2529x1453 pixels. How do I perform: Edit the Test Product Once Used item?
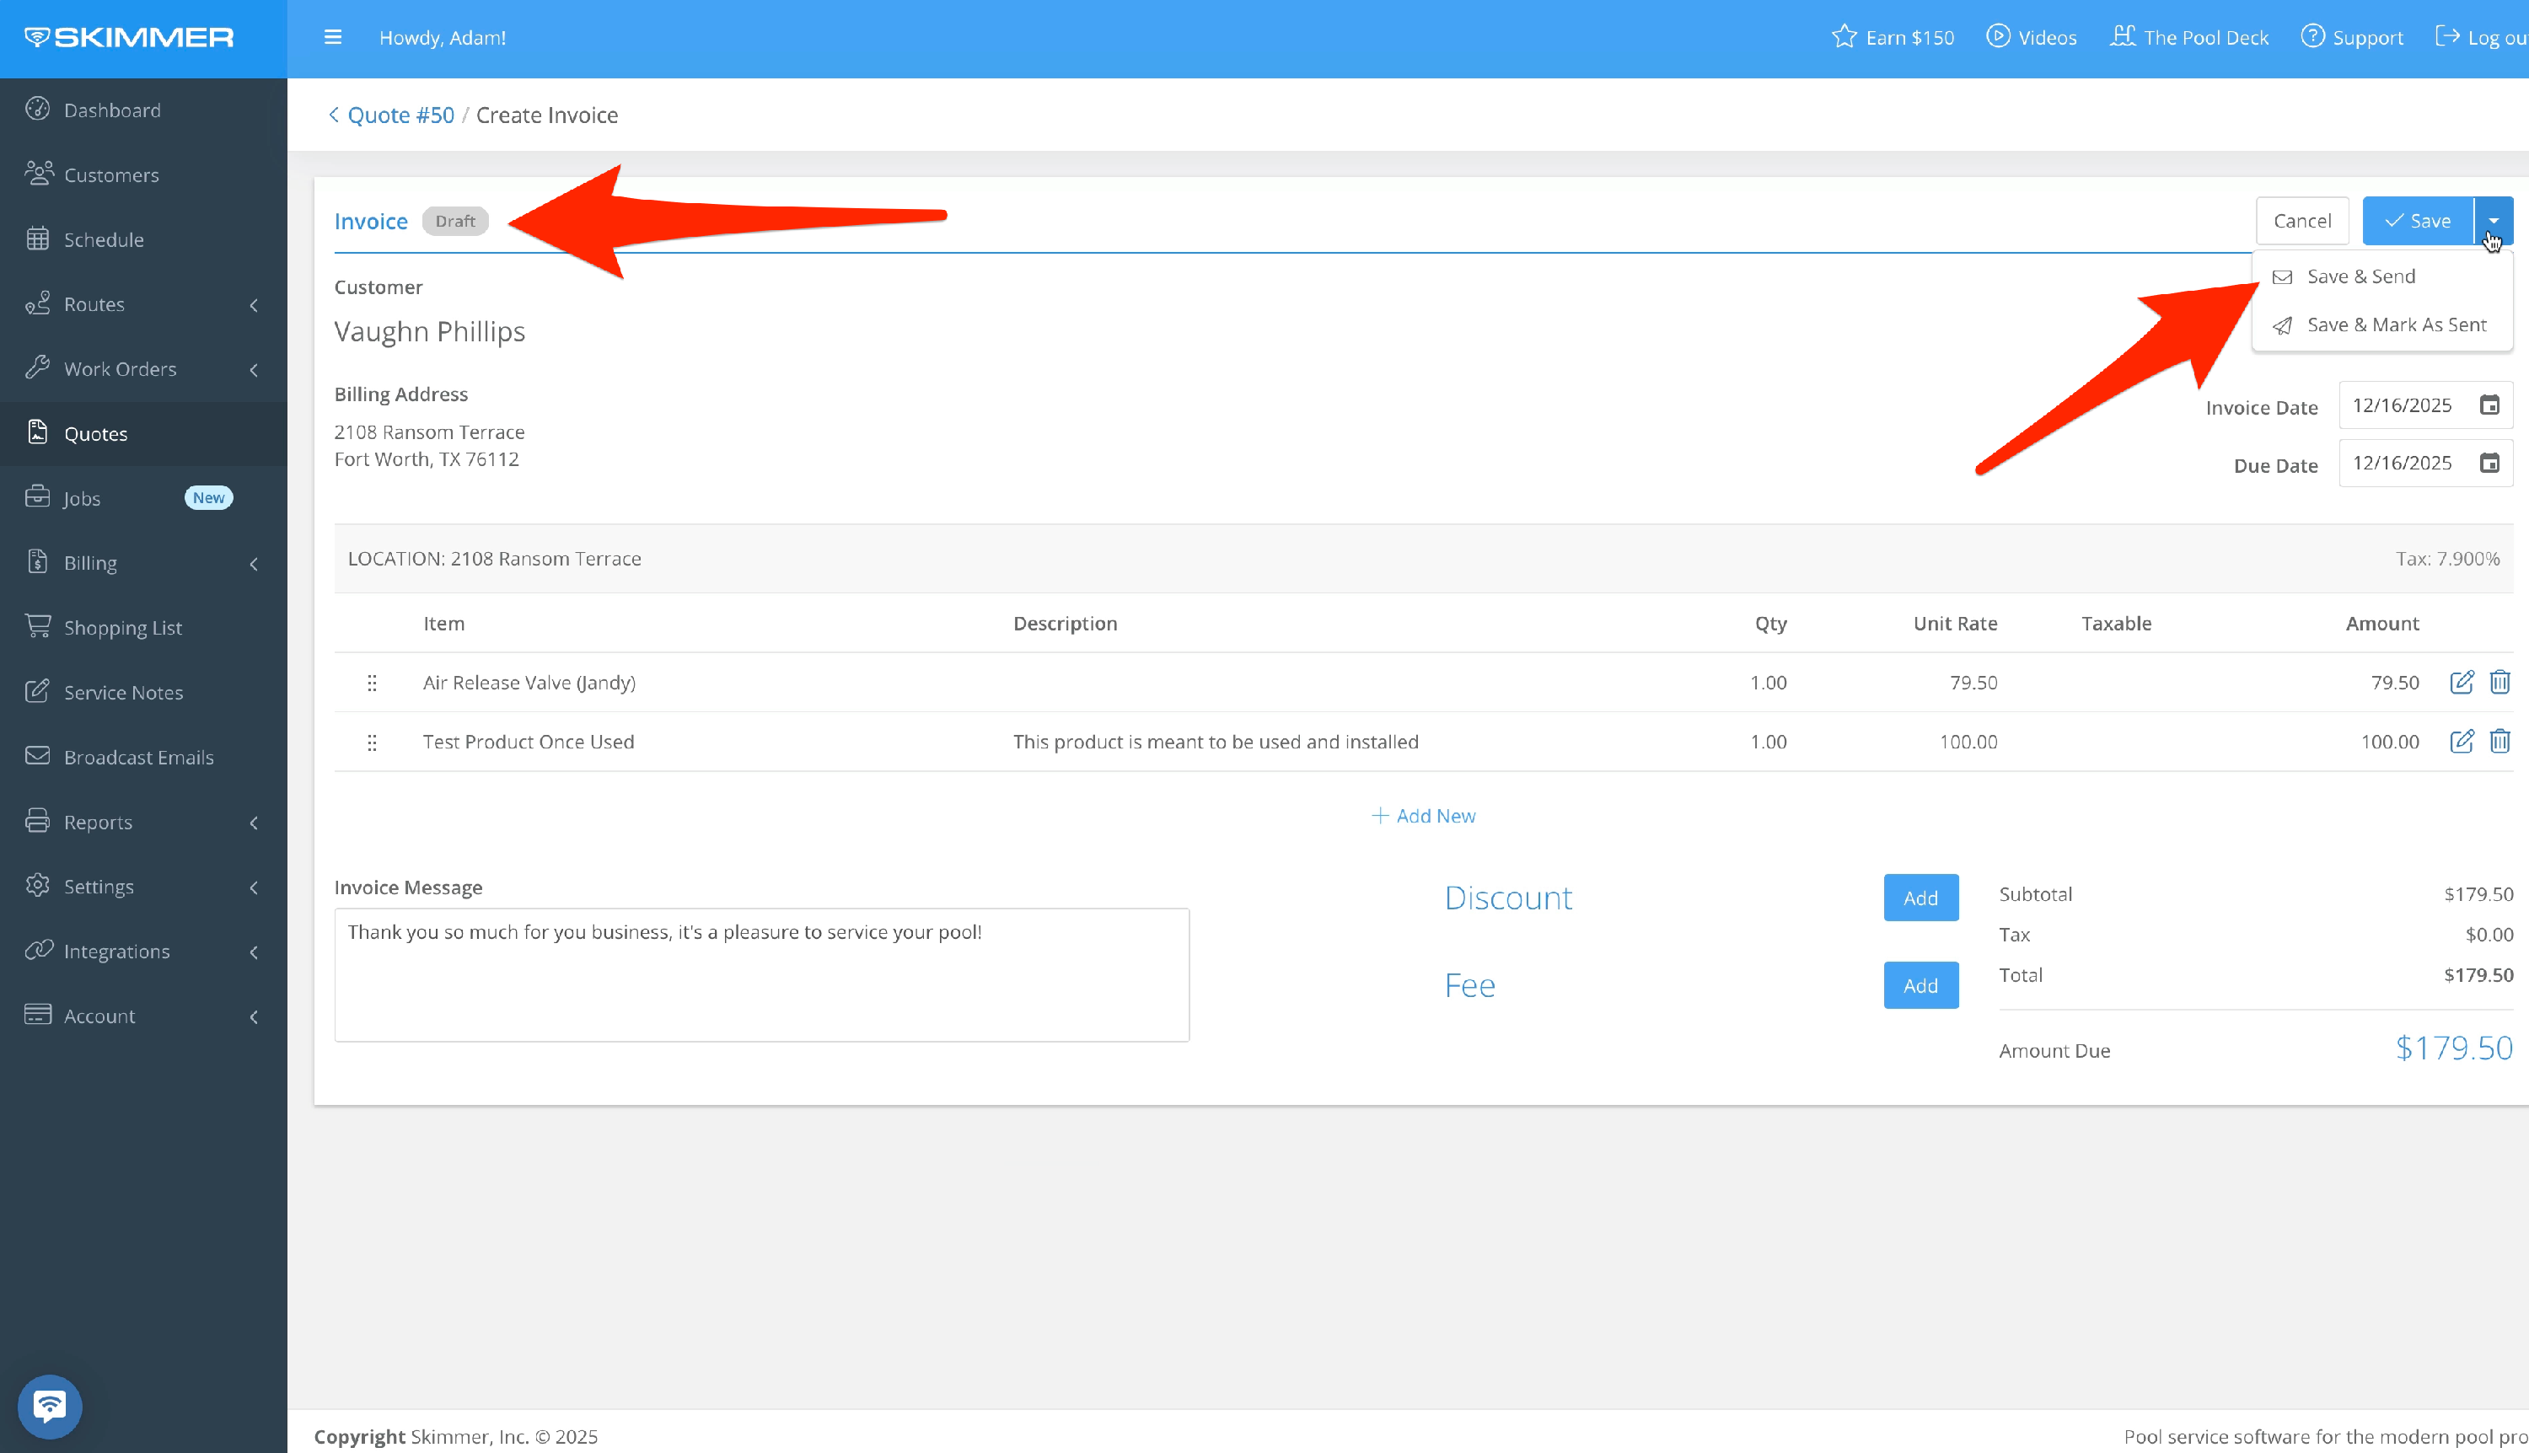[2461, 742]
